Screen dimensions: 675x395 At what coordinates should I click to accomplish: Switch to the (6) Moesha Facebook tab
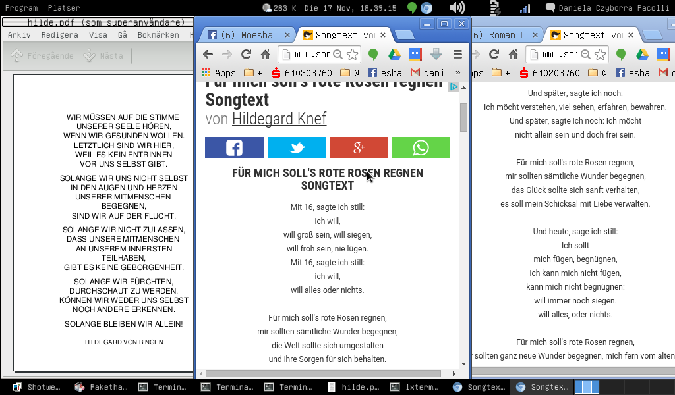[x=245, y=35]
